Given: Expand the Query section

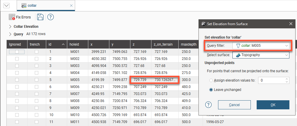Looking at the screenshot, I should [x=10, y=34].
